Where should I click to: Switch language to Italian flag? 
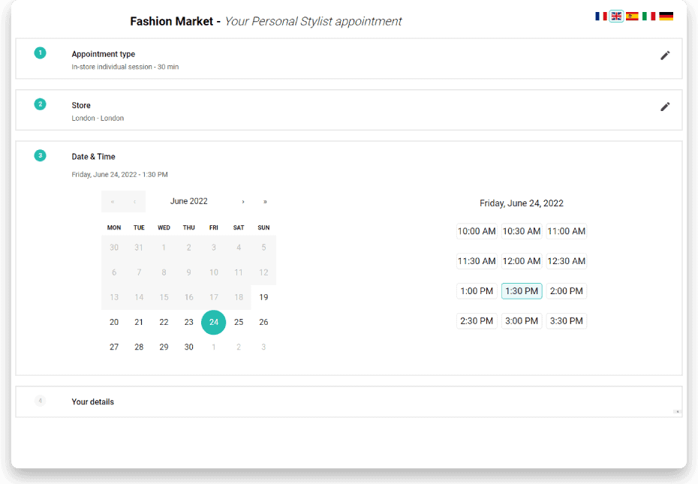[648, 17]
